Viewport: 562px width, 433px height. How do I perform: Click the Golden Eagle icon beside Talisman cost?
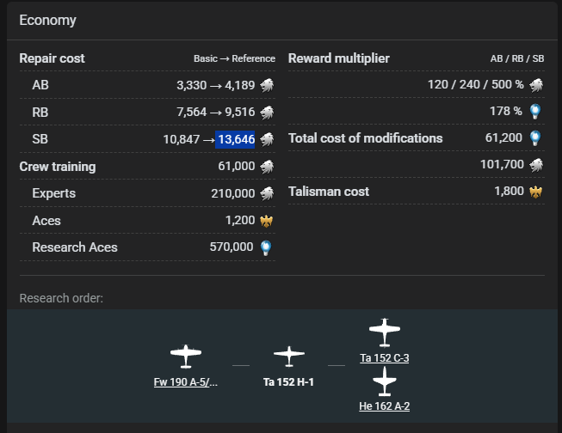(x=535, y=191)
